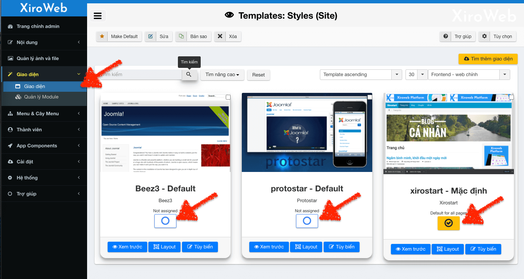Expand the sidebar Trợ giúp menu
Viewport: 524px width, 279px height.
click(x=43, y=194)
